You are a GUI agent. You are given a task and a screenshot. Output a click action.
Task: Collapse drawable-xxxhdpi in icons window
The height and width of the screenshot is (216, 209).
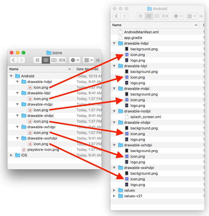(18, 138)
